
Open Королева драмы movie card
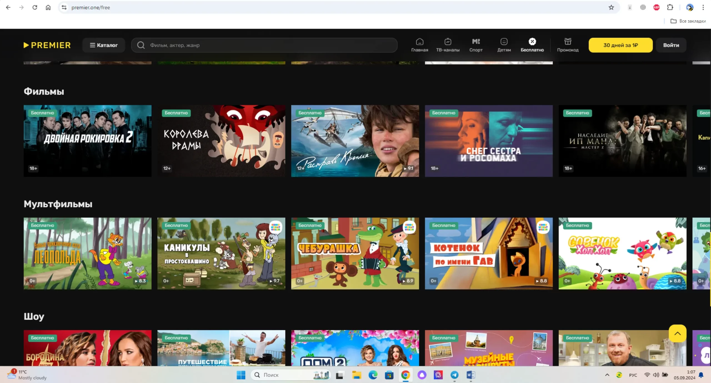click(x=221, y=141)
